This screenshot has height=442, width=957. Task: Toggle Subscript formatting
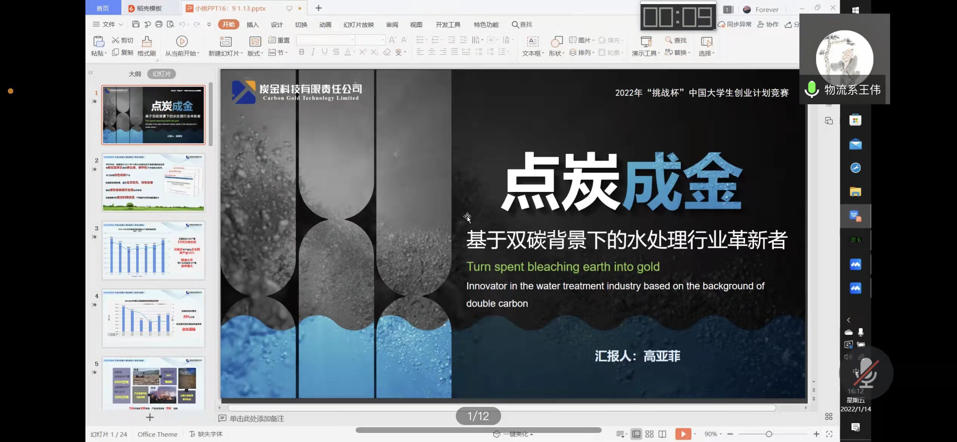point(374,52)
